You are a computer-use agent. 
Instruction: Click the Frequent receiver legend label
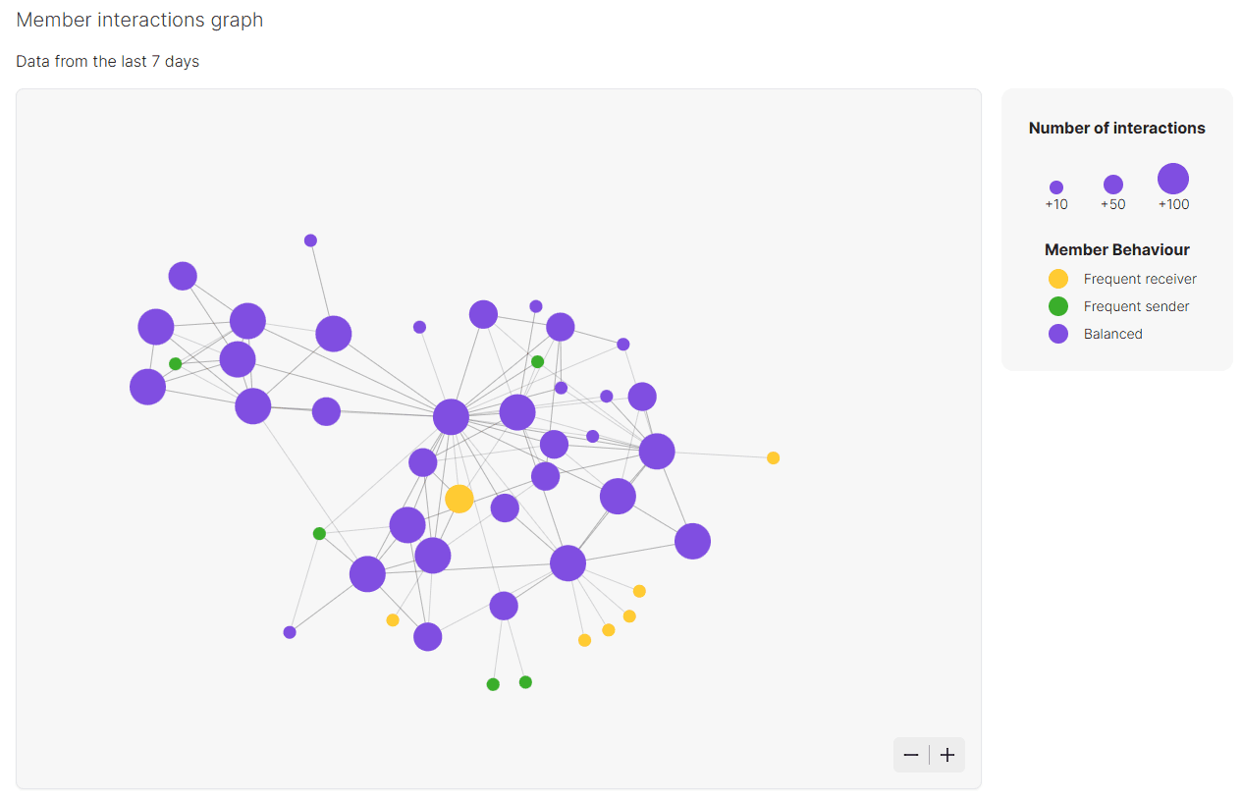coord(1140,279)
